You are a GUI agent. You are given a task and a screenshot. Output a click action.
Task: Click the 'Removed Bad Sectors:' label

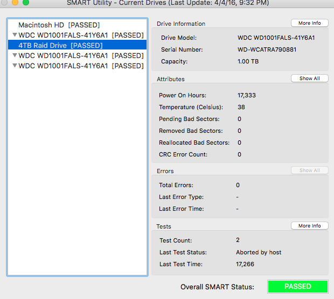(x=191, y=131)
